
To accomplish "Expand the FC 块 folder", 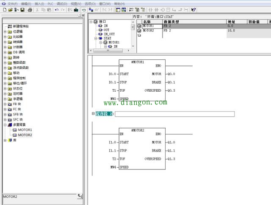I will click(5, 110).
